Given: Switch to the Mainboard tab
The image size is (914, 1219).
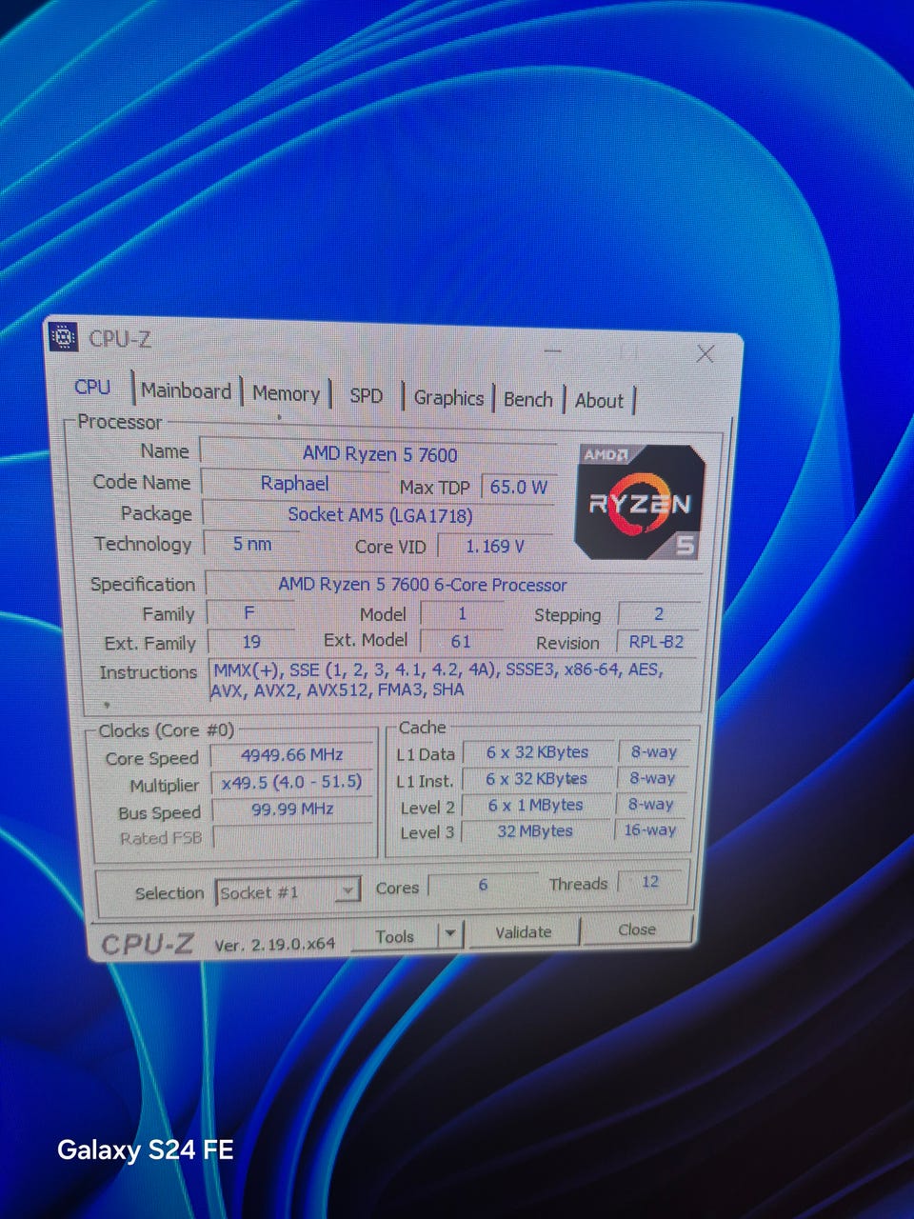Looking at the screenshot, I should coord(187,390).
